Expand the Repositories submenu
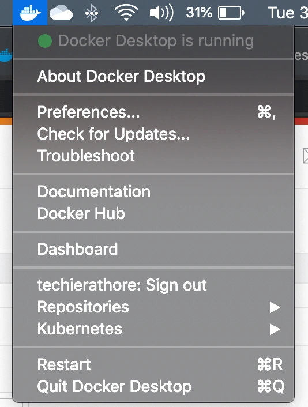Image resolution: width=308 pixels, height=407 pixels. pyautogui.click(x=153, y=307)
